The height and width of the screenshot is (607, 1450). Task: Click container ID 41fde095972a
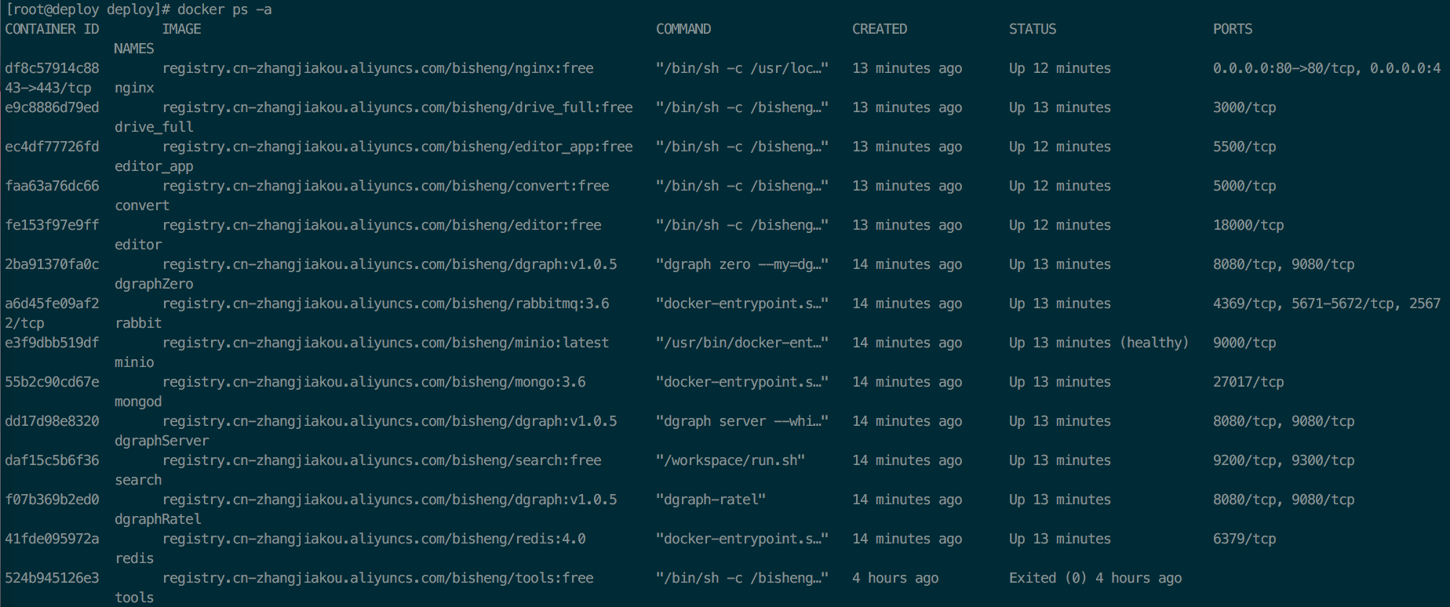click(52, 539)
